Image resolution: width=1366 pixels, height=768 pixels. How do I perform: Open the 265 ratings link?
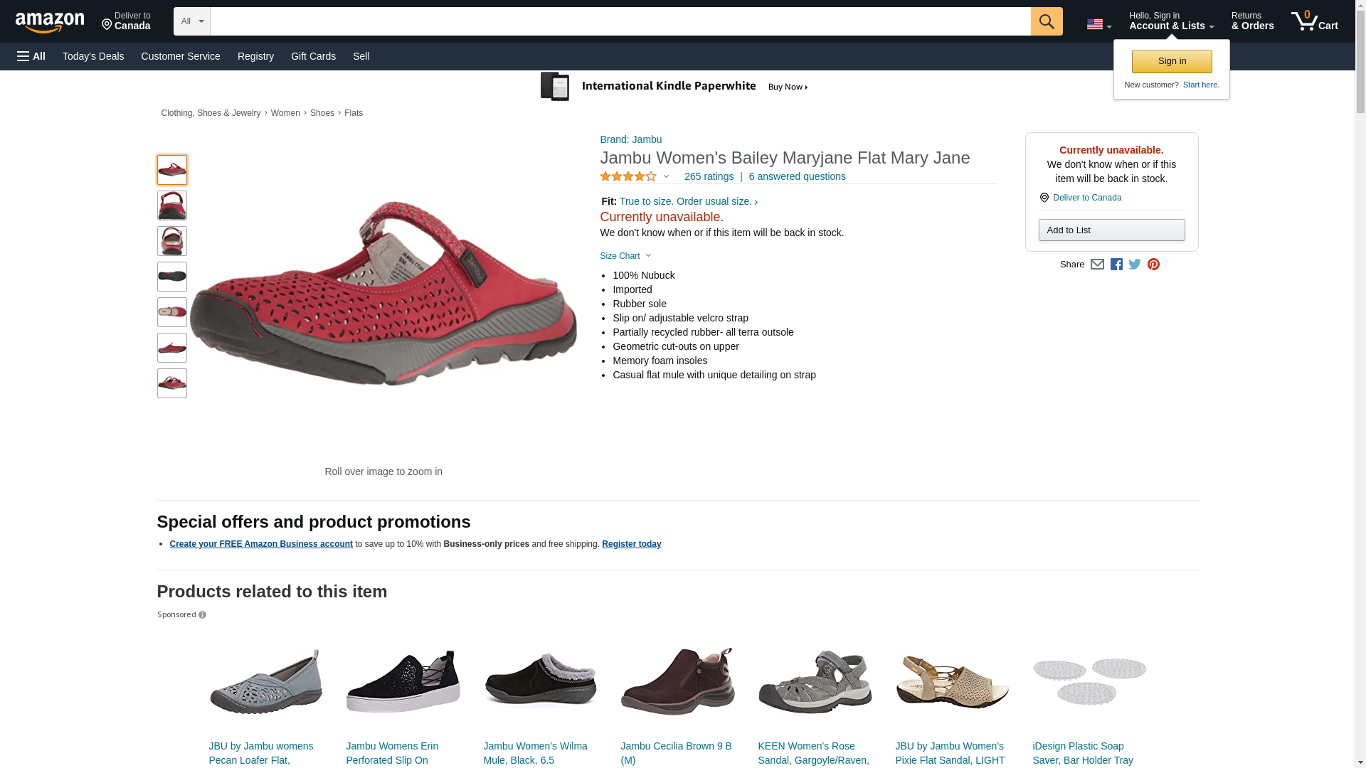(709, 176)
